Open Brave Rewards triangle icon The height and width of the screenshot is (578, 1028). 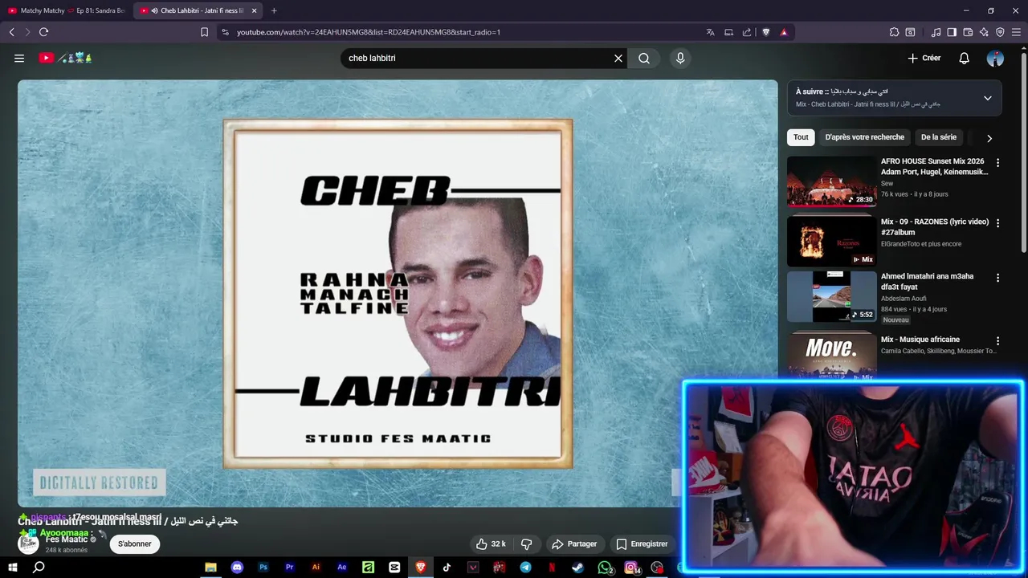[x=784, y=32]
